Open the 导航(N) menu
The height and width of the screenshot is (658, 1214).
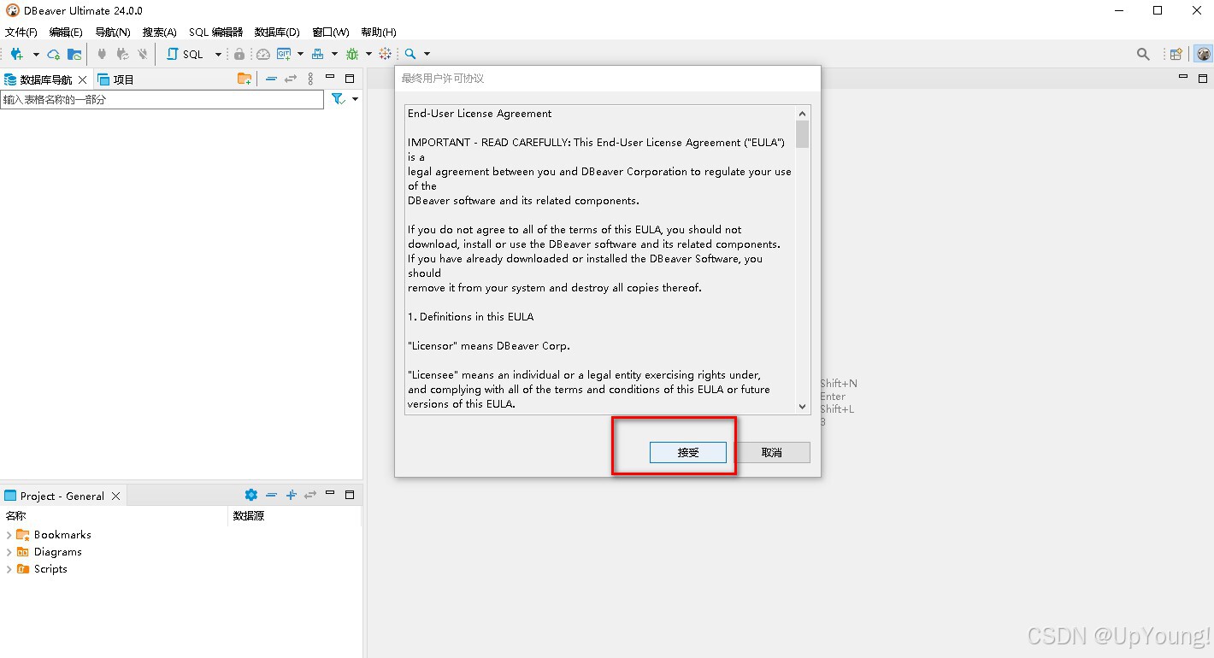click(x=113, y=32)
